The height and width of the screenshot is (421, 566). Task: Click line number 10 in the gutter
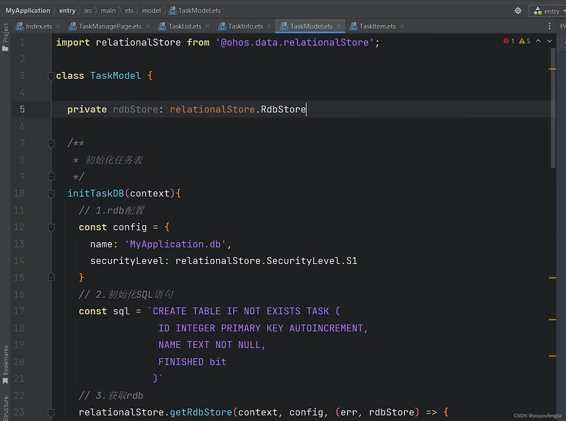pos(19,194)
